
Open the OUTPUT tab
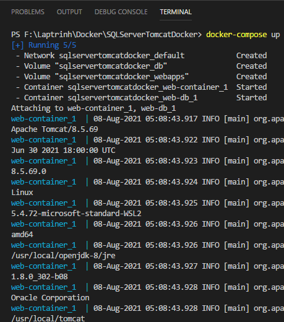pos(69,12)
